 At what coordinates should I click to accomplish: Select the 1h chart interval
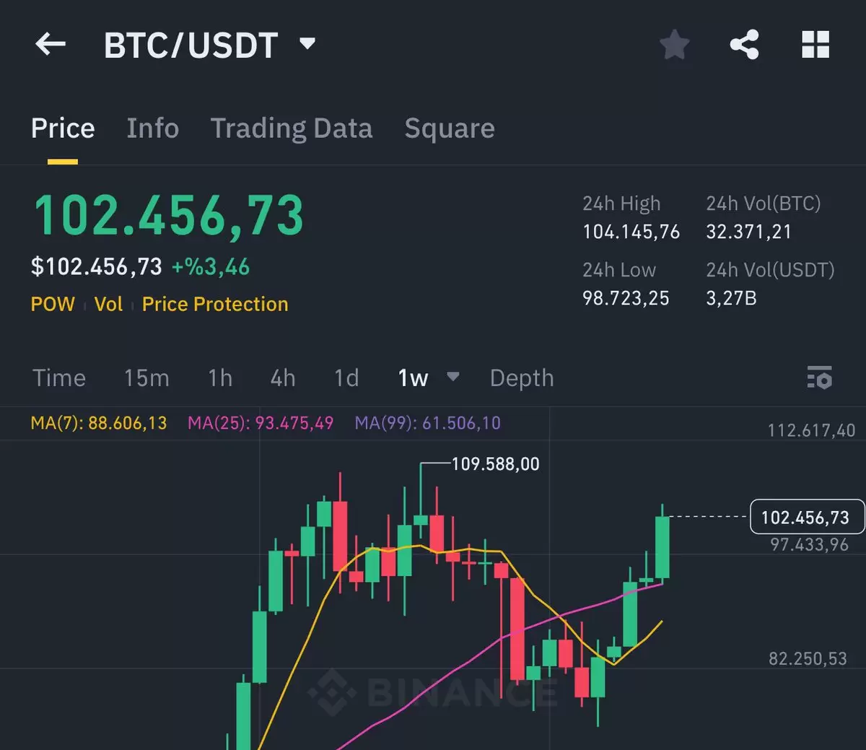220,378
